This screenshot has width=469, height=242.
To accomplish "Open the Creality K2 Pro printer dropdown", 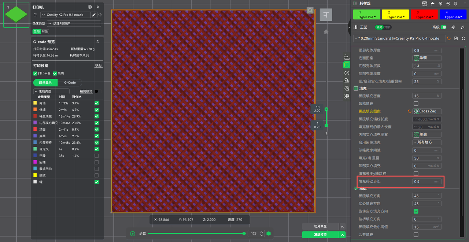I will click(x=65, y=15).
